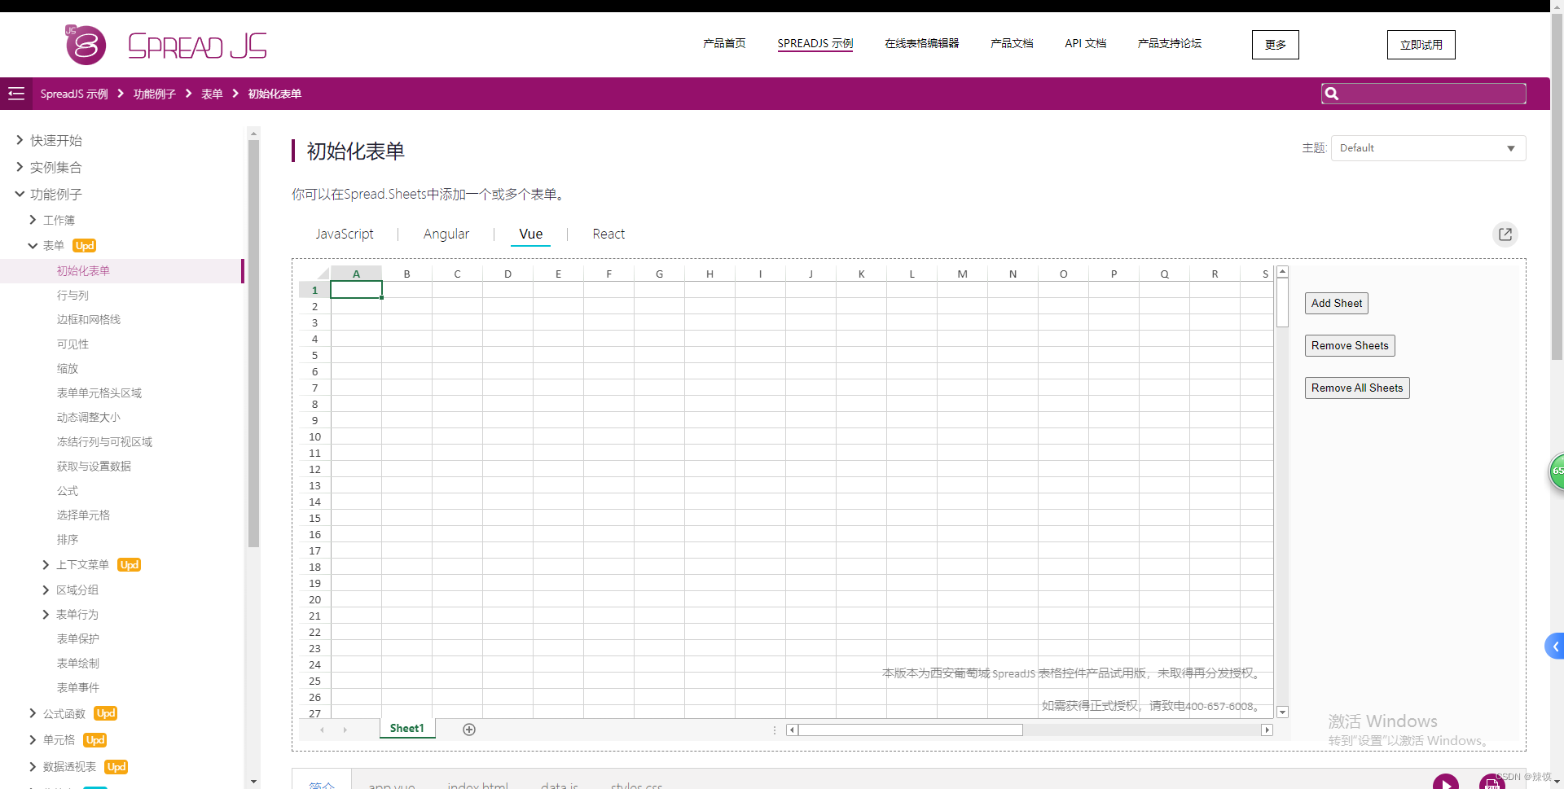
Task: Select the Vue tab
Action: tap(531, 235)
